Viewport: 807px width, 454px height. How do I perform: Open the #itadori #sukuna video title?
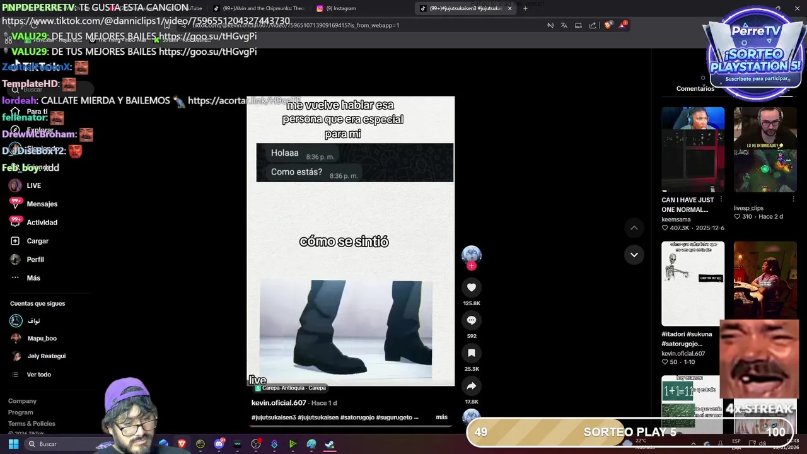tap(687, 339)
